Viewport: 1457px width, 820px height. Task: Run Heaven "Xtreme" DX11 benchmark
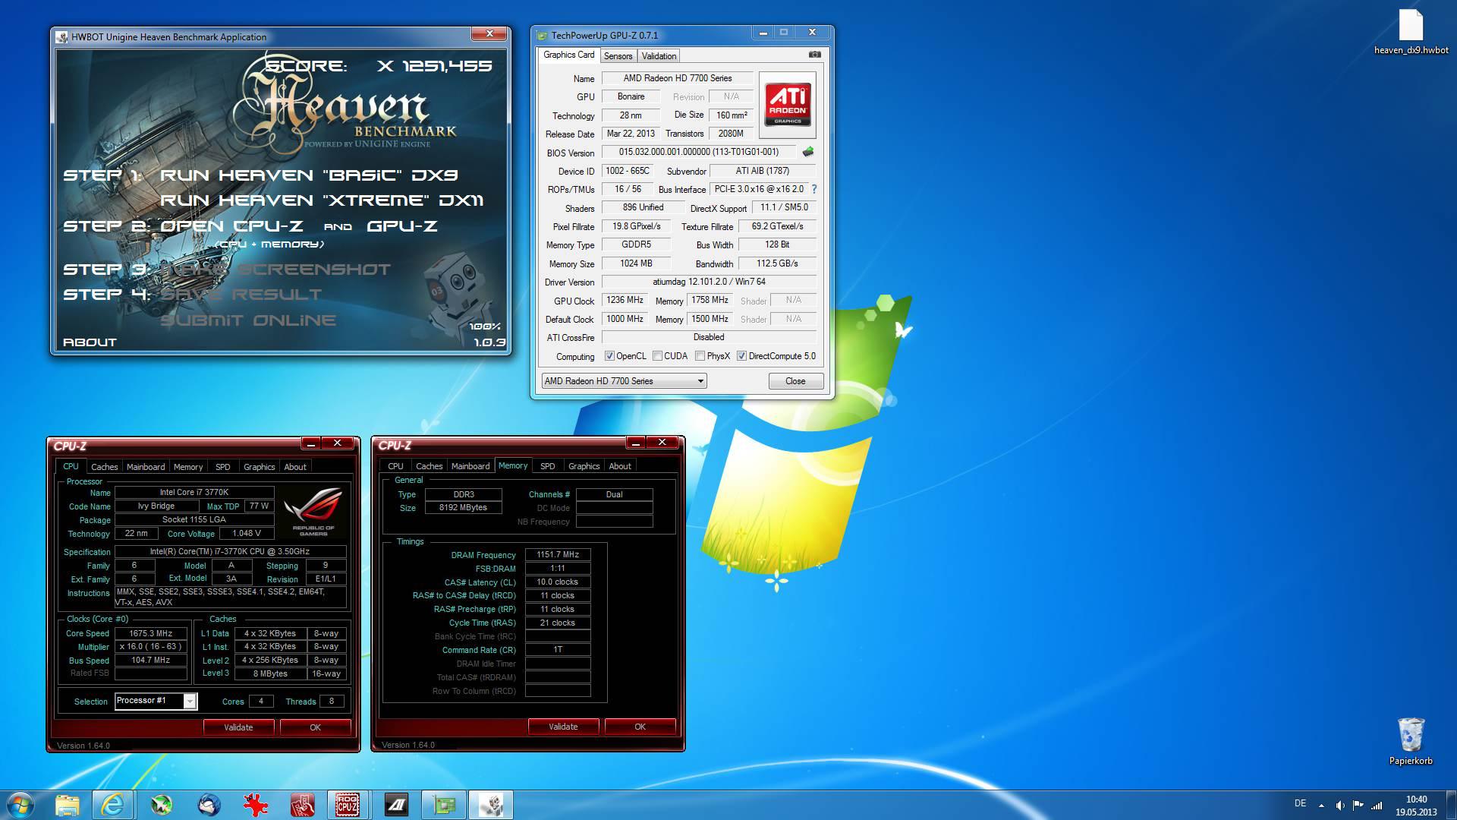click(x=322, y=200)
